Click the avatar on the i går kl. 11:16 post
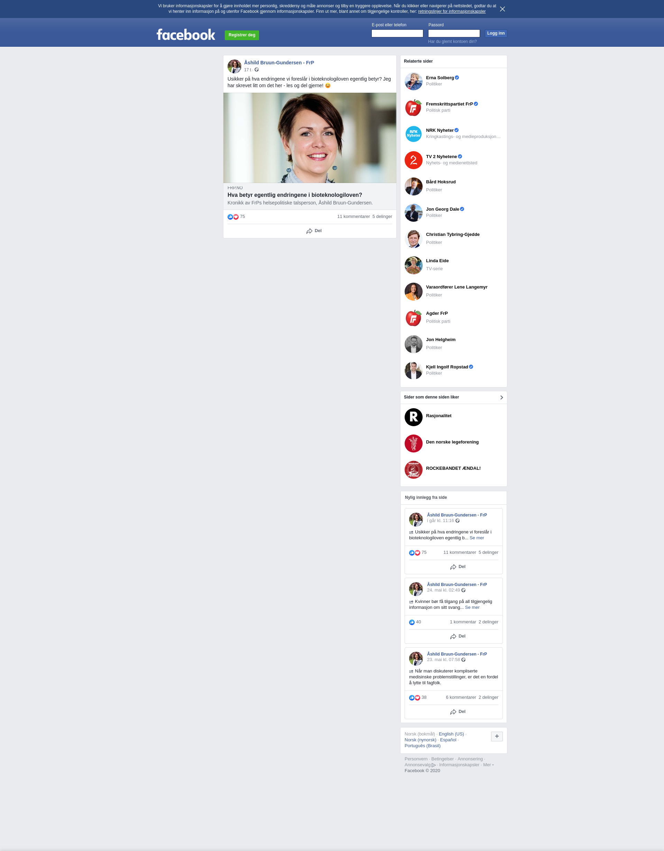 416,519
